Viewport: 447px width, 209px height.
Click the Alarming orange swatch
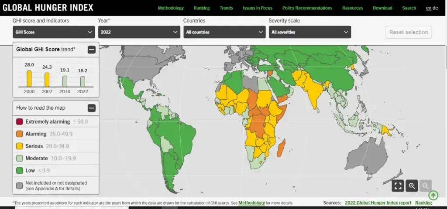19,134
